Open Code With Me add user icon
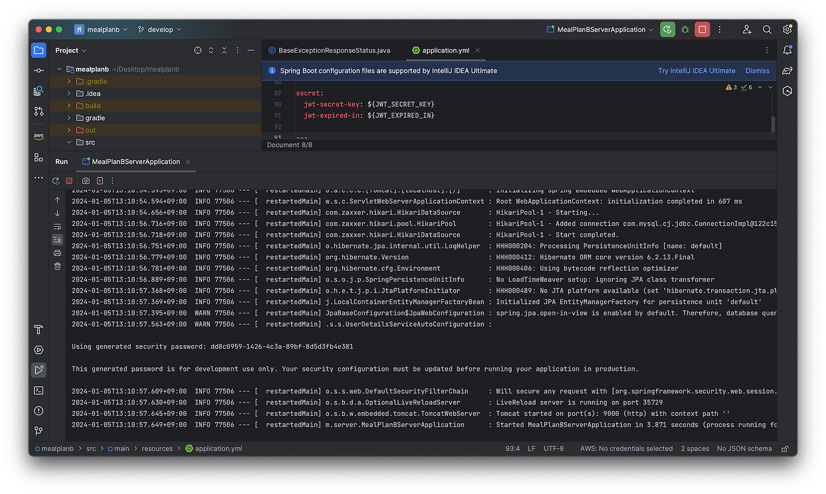This screenshot has width=826, height=494. pos(747,30)
